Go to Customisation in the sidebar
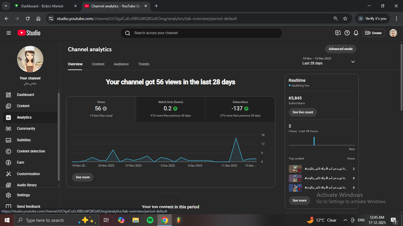The height and width of the screenshot is (226, 403). tap(28, 174)
